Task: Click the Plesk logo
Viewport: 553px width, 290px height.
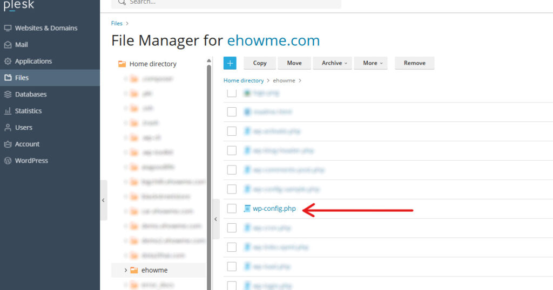Action: [x=19, y=5]
